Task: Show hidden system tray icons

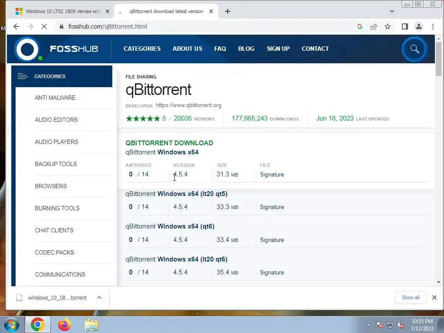Action: (369, 325)
